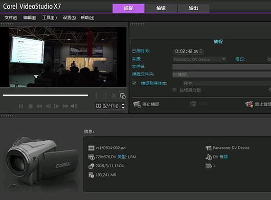Step forward one frame
This screenshot has height=200, width=271.
coord(57,106)
